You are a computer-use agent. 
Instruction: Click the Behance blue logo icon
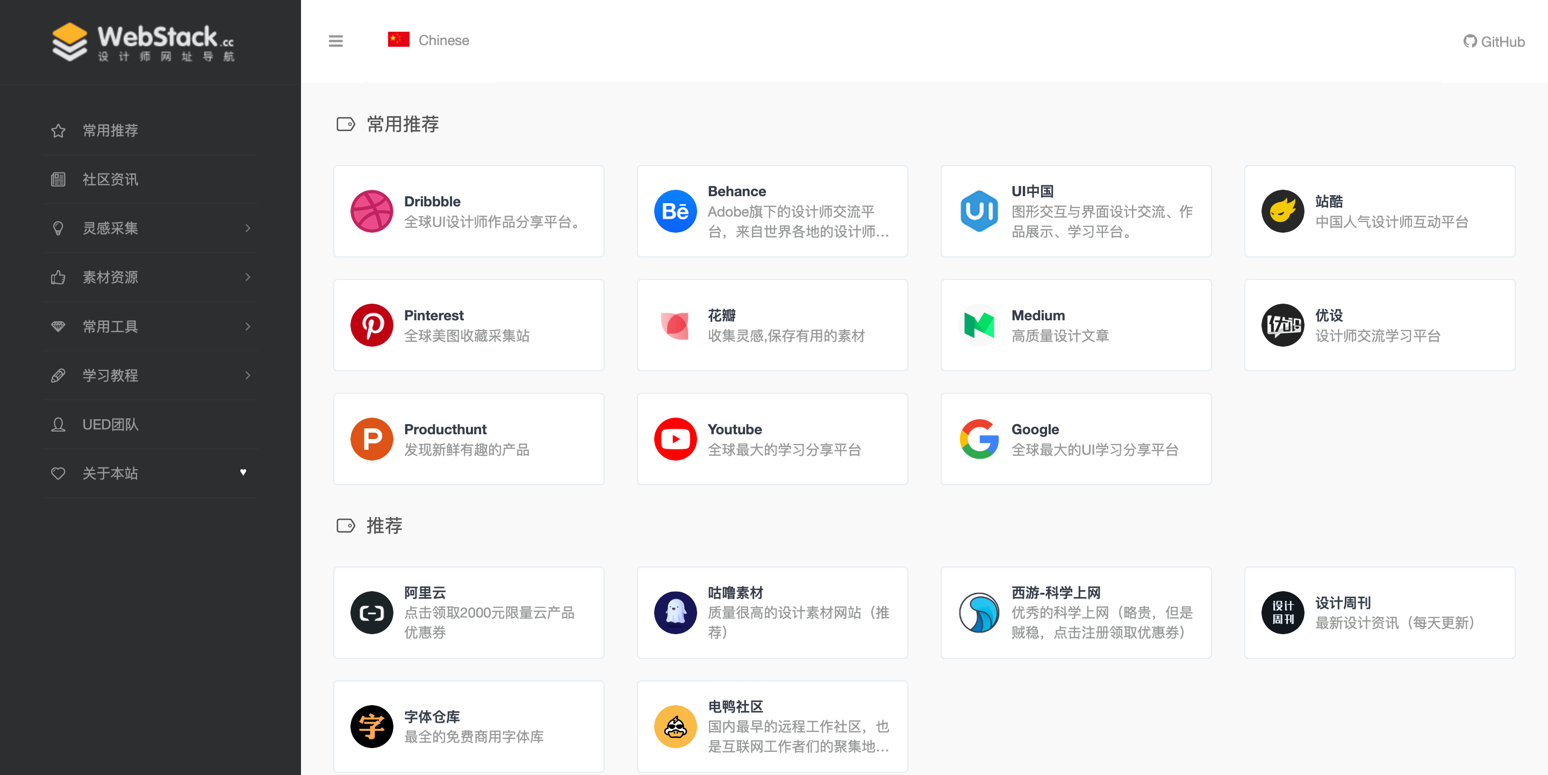[x=675, y=211]
